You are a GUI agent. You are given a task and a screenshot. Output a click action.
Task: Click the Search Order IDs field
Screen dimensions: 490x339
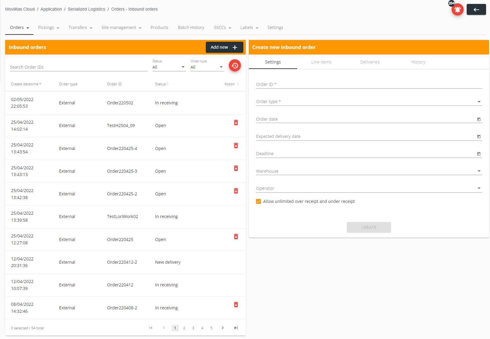45,67
